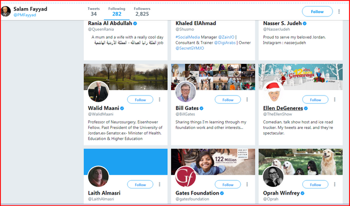
Task: Open Oprah Winfrey's profile name link
Action: 281,193
